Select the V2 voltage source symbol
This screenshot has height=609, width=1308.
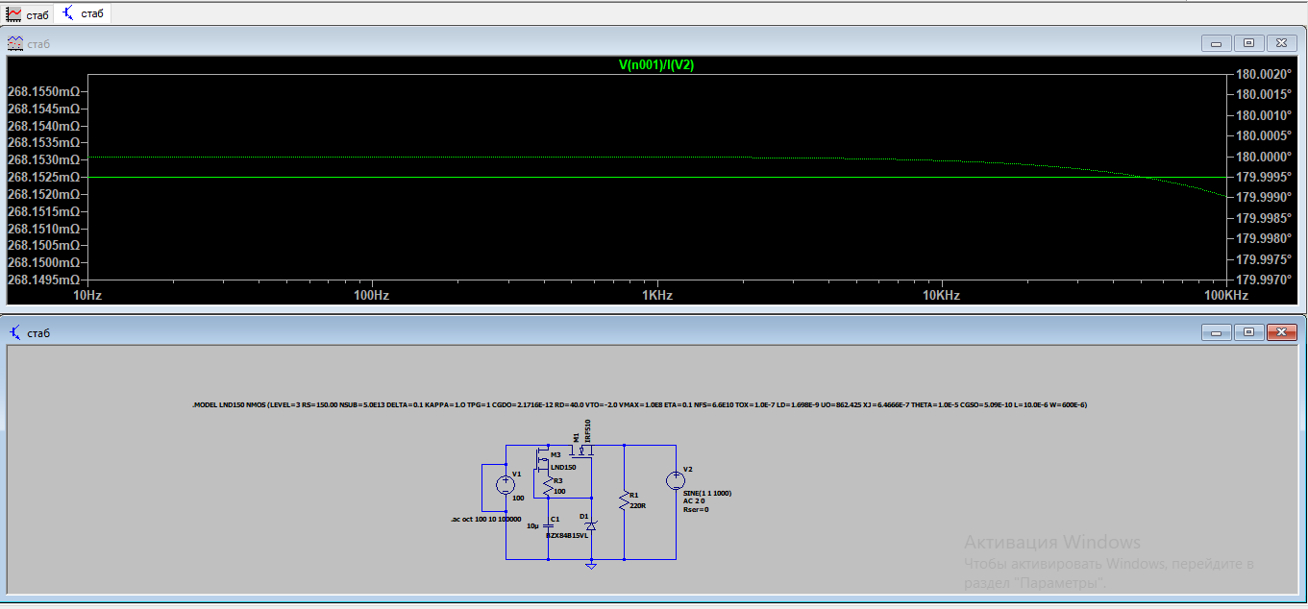click(x=676, y=481)
